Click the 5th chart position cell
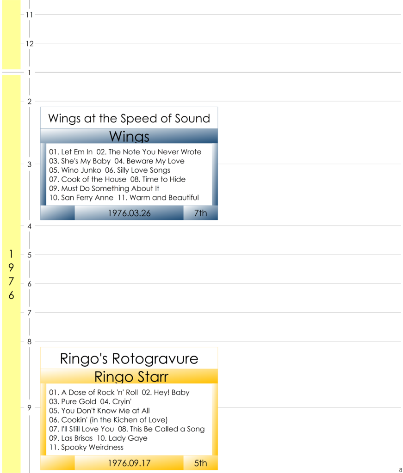The width and height of the screenshot is (403, 473). (x=200, y=463)
